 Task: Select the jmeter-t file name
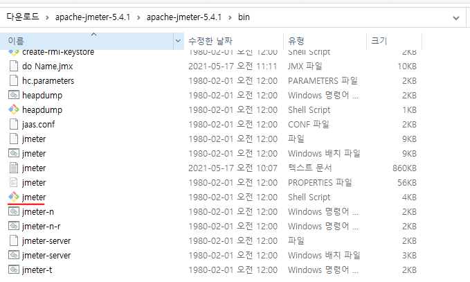37,270
